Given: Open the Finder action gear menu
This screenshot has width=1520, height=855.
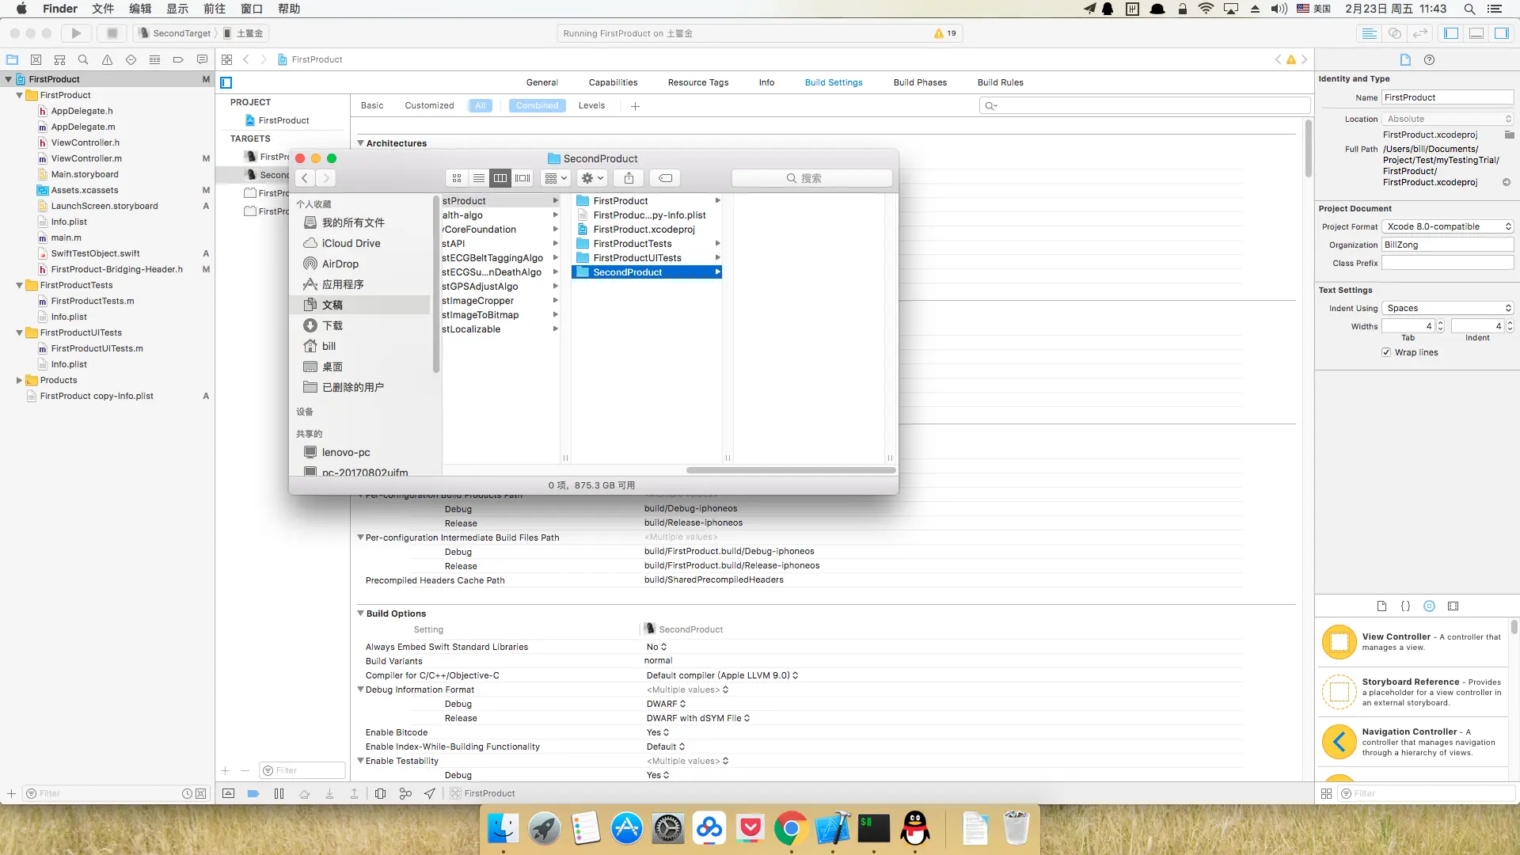Looking at the screenshot, I should coord(592,178).
